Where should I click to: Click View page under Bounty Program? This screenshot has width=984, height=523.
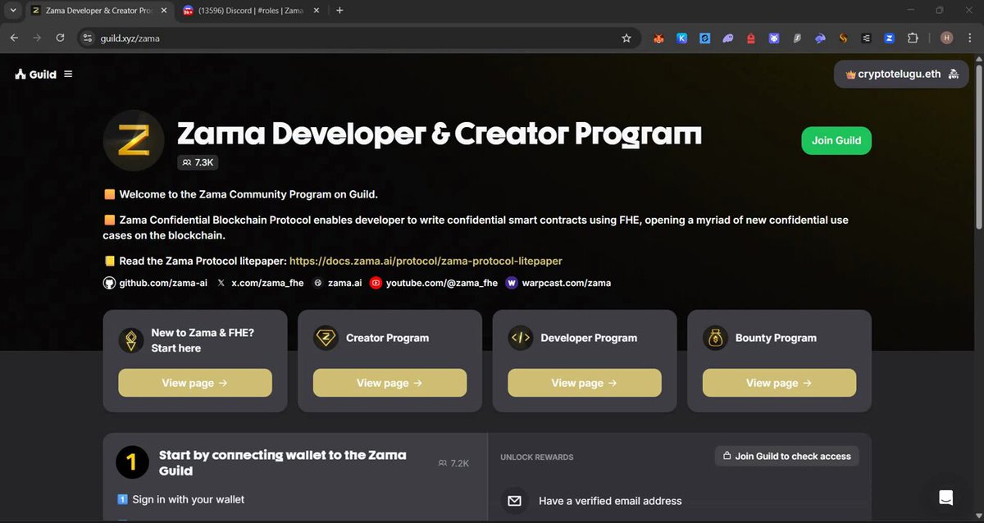(x=779, y=383)
